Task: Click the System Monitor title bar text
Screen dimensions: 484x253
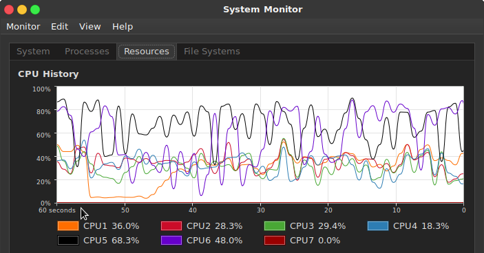Action: point(263,10)
